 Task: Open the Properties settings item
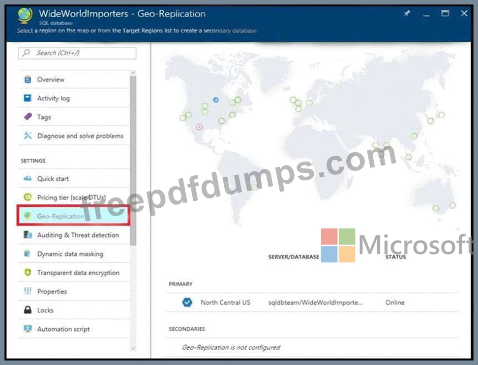74,291
